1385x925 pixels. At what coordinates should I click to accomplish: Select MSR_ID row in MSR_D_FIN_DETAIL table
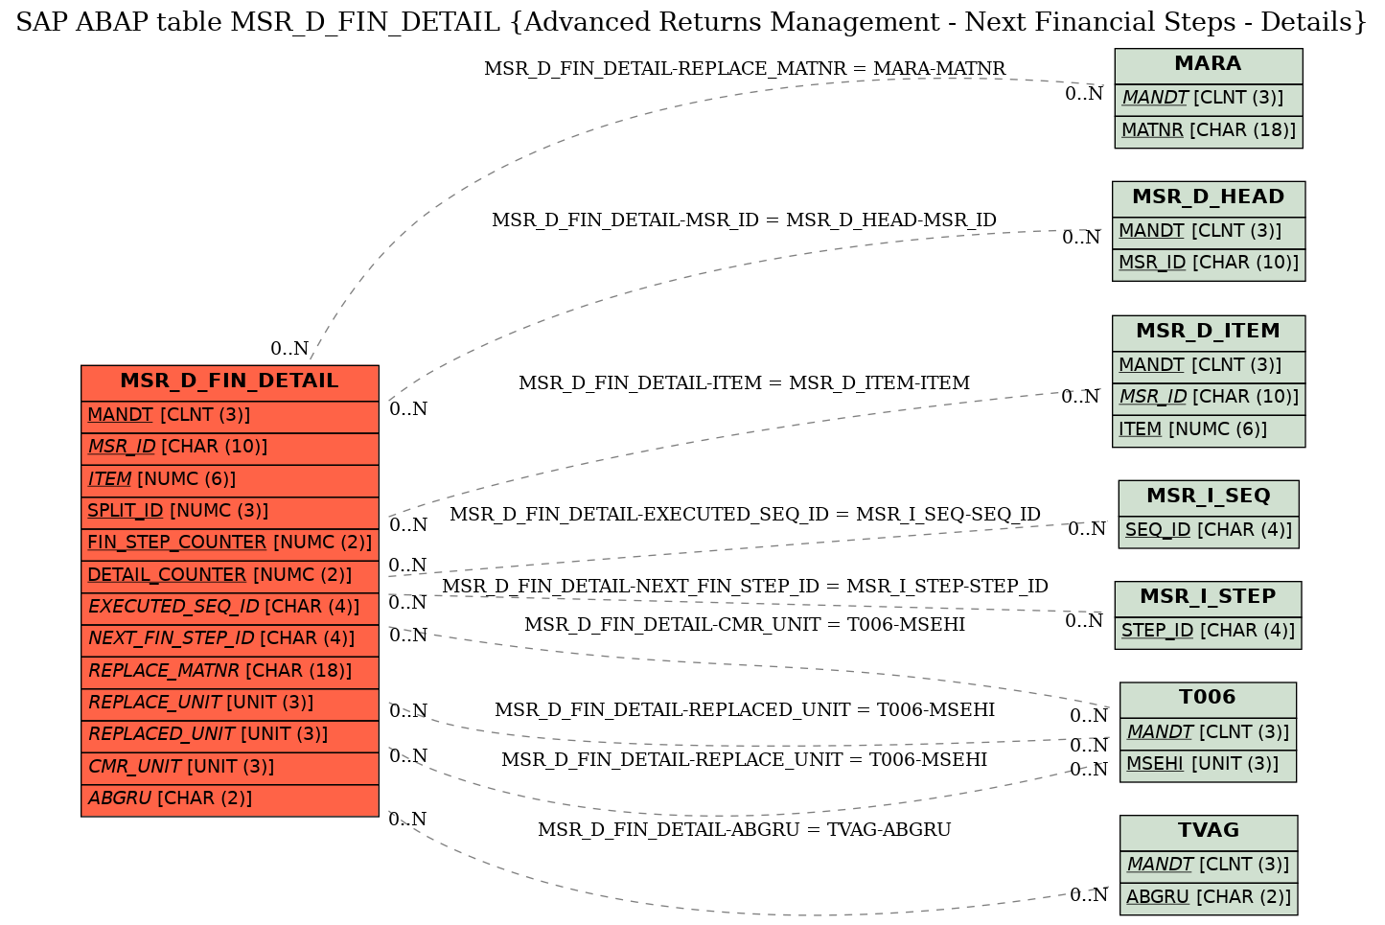pos(230,448)
